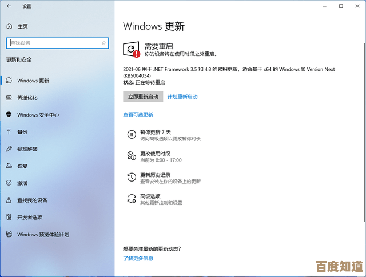This screenshot has height=277, width=366.
Task: Go to 激活 section
Action: click(22, 183)
